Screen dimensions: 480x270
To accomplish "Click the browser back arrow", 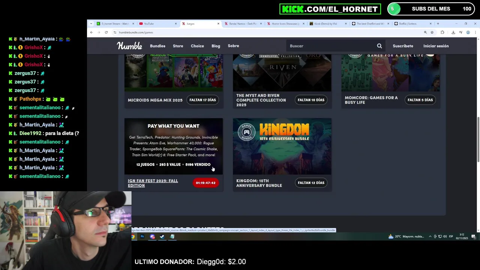I will [91, 32].
